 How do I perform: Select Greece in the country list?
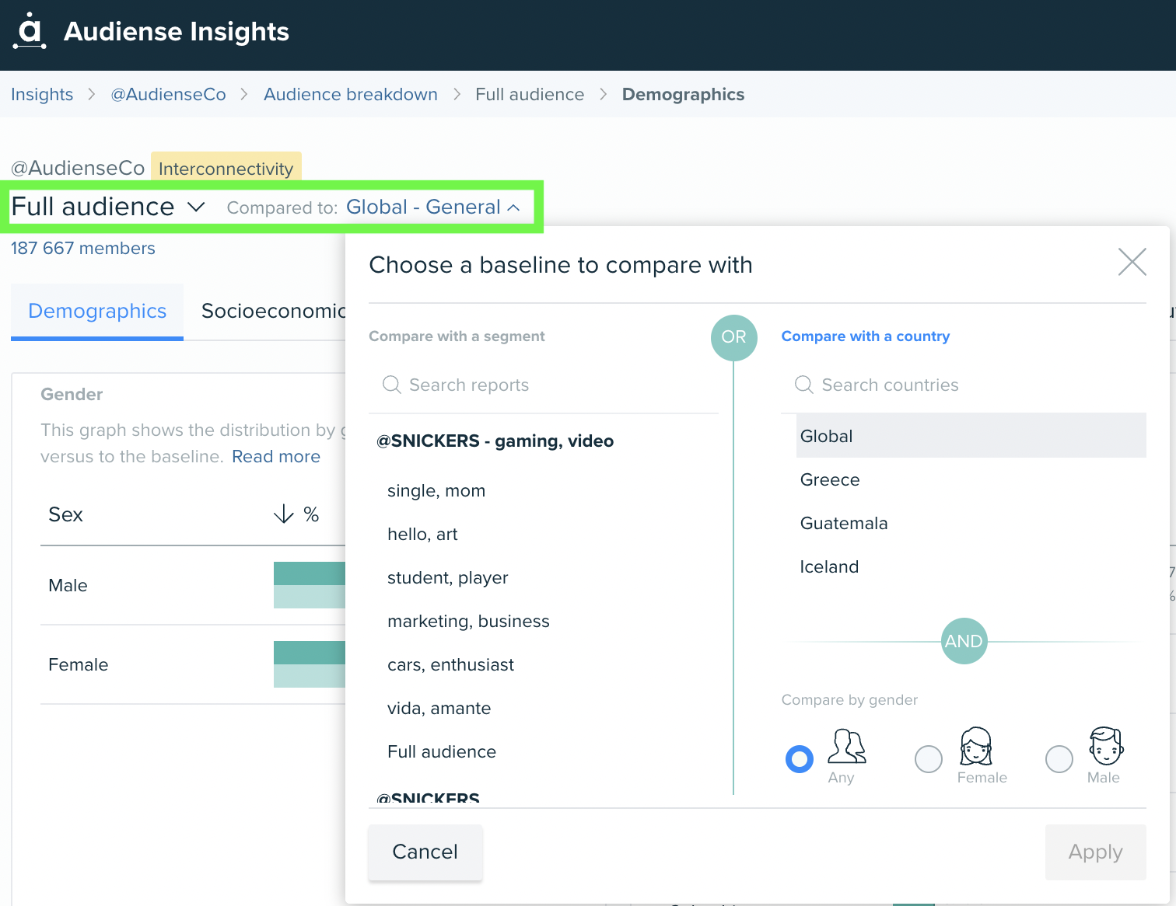(x=971, y=479)
